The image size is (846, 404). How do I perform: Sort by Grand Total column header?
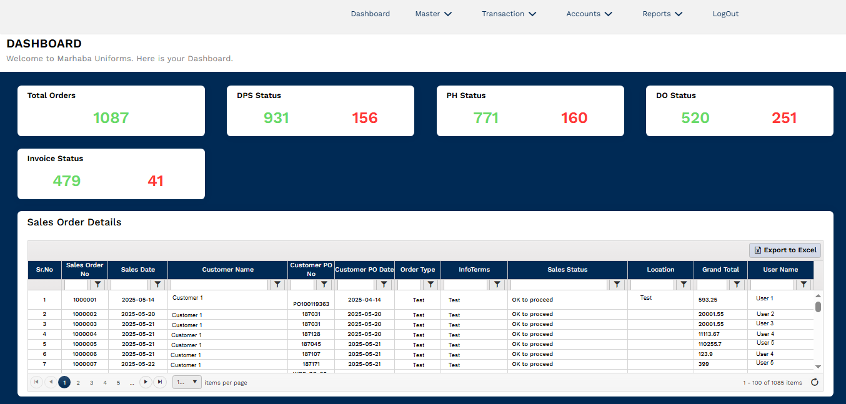coord(720,270)
